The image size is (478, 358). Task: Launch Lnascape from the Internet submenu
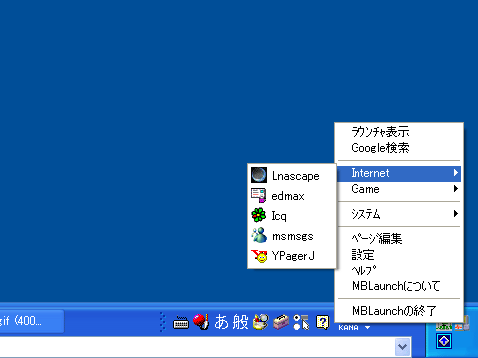click(x=292, y=175)
